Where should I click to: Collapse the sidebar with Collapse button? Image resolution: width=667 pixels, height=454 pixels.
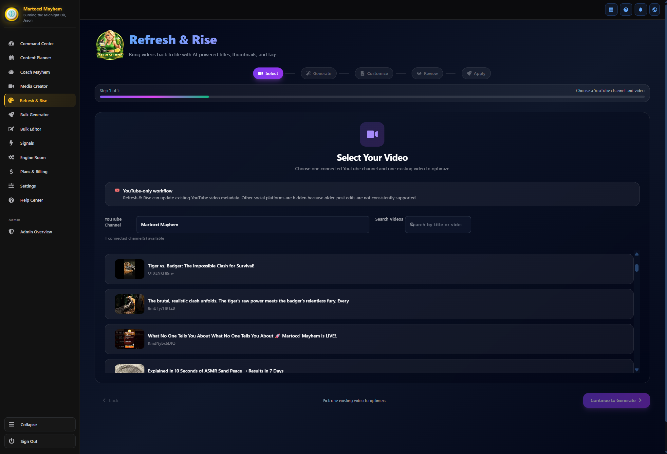(x=40, y=425)
